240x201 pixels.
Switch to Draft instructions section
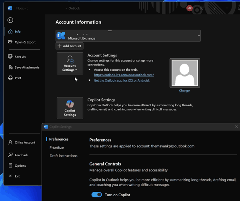[64, 156]
